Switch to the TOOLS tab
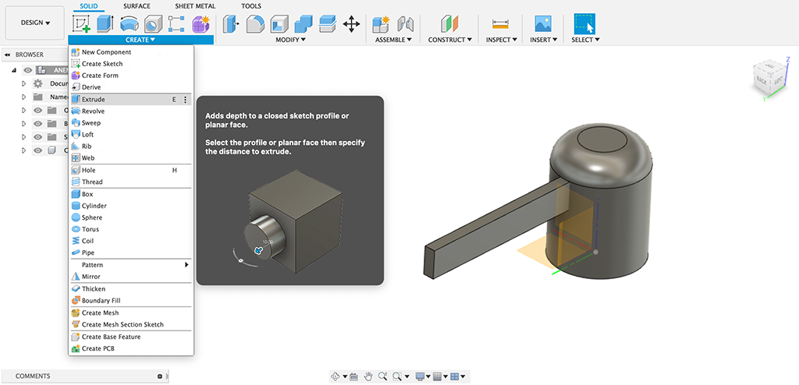The height and width of the screenshot is (385, 799). click(251, 6)
